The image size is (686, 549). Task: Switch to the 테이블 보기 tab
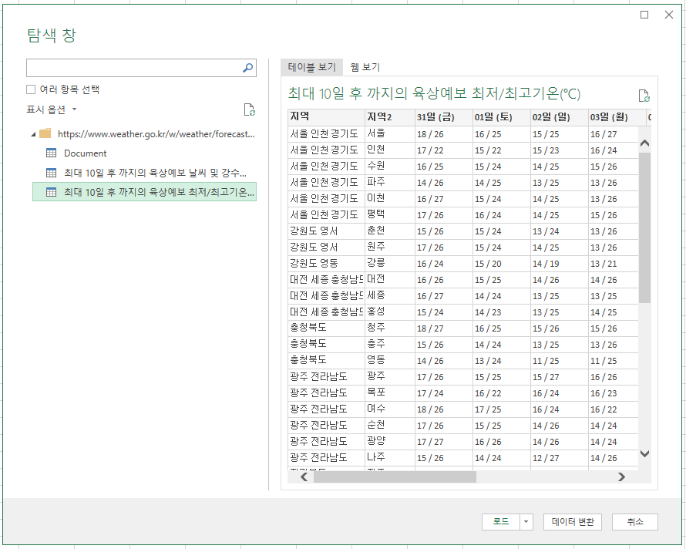tap(311, 67)
